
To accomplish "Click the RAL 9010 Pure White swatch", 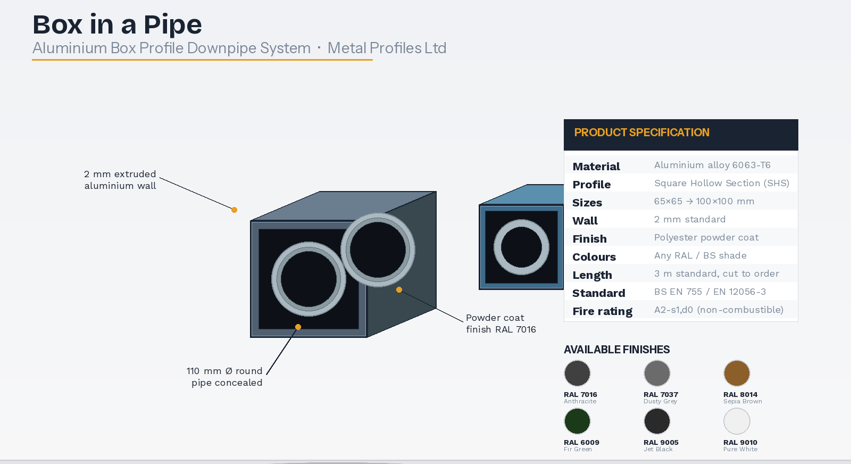I will (737, 421).
